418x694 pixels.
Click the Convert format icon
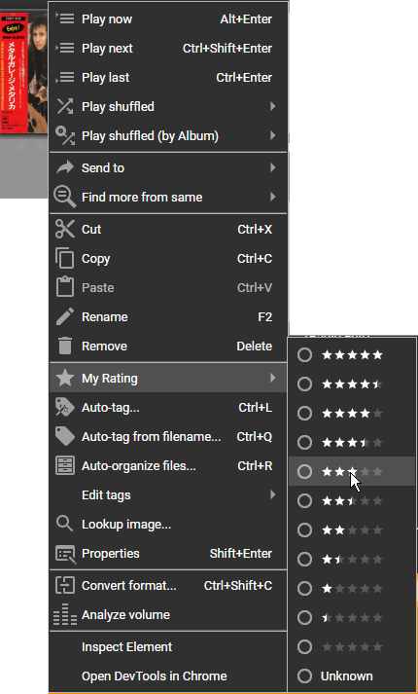click(x=65, y=586)
